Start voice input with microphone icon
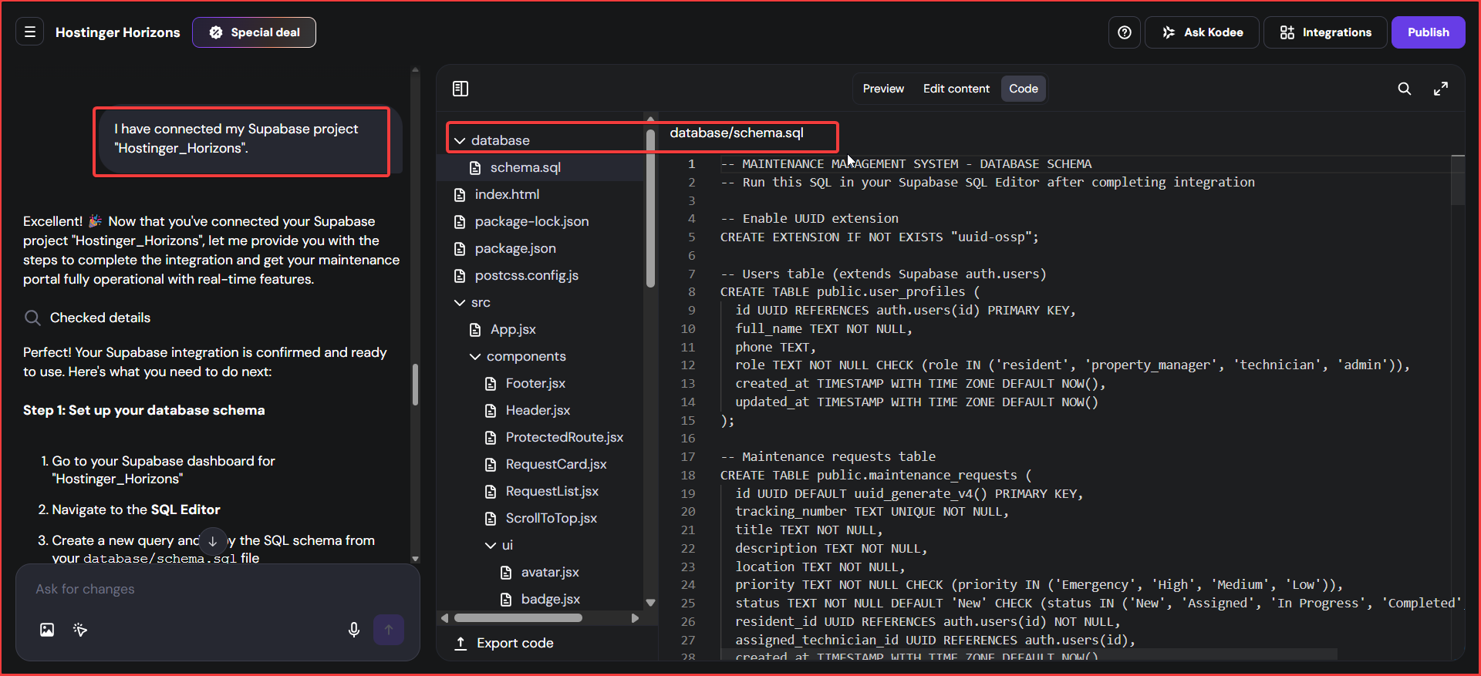This screenshot has width=1481, height=676. point(354,630)
